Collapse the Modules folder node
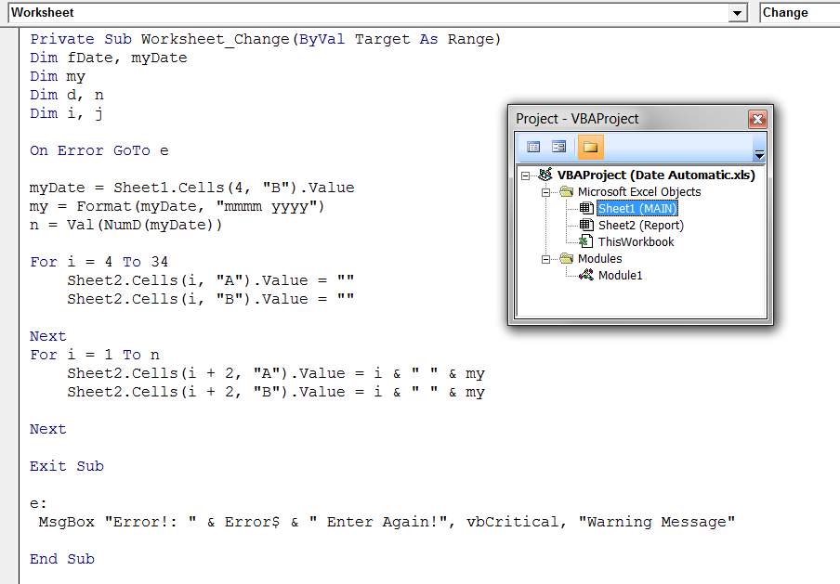 545,258
